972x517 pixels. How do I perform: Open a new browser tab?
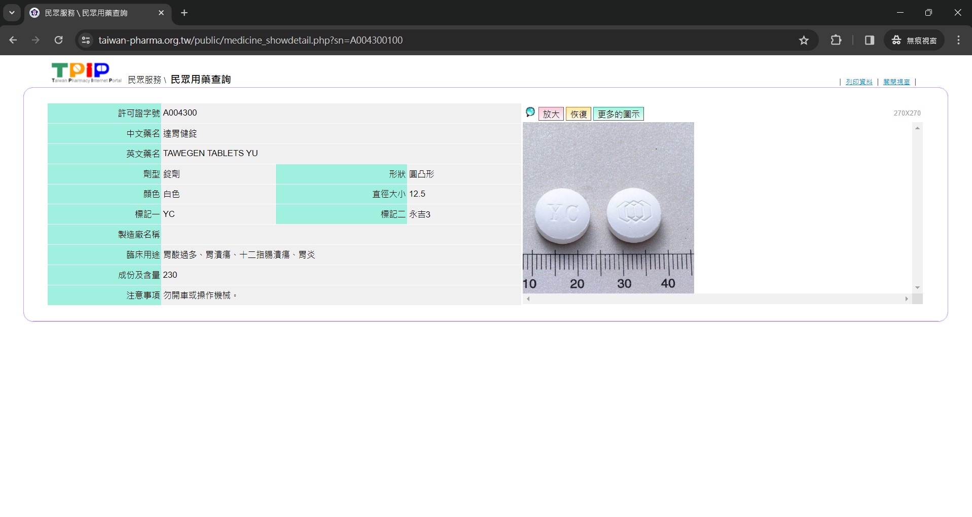[185, 13]
